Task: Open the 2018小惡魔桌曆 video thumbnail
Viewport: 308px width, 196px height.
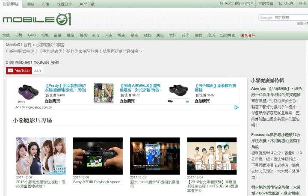Action: coord(41,156)
